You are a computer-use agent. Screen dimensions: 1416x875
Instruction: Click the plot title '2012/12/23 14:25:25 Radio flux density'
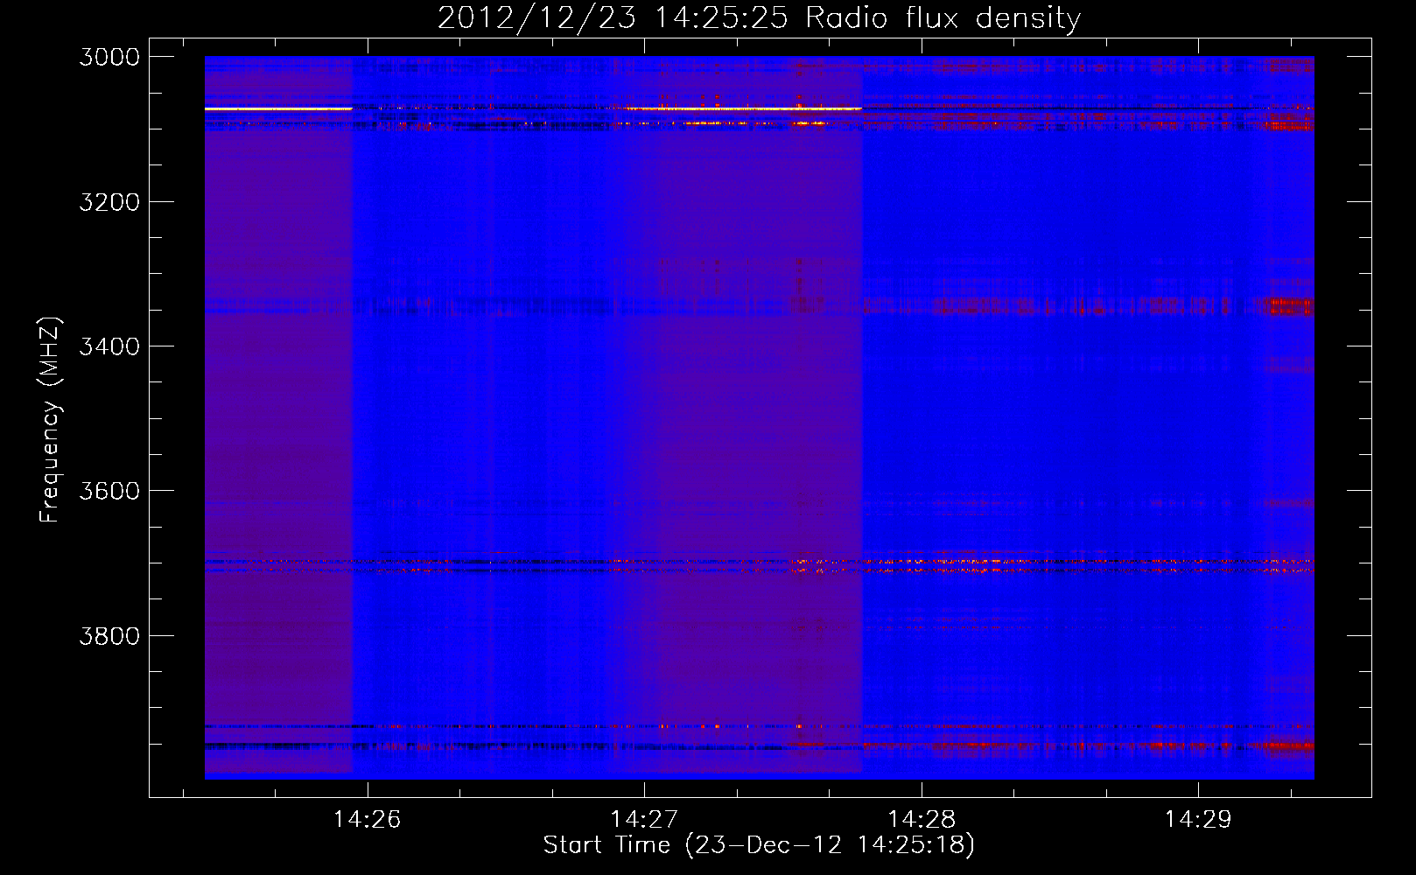coord(759,18)
